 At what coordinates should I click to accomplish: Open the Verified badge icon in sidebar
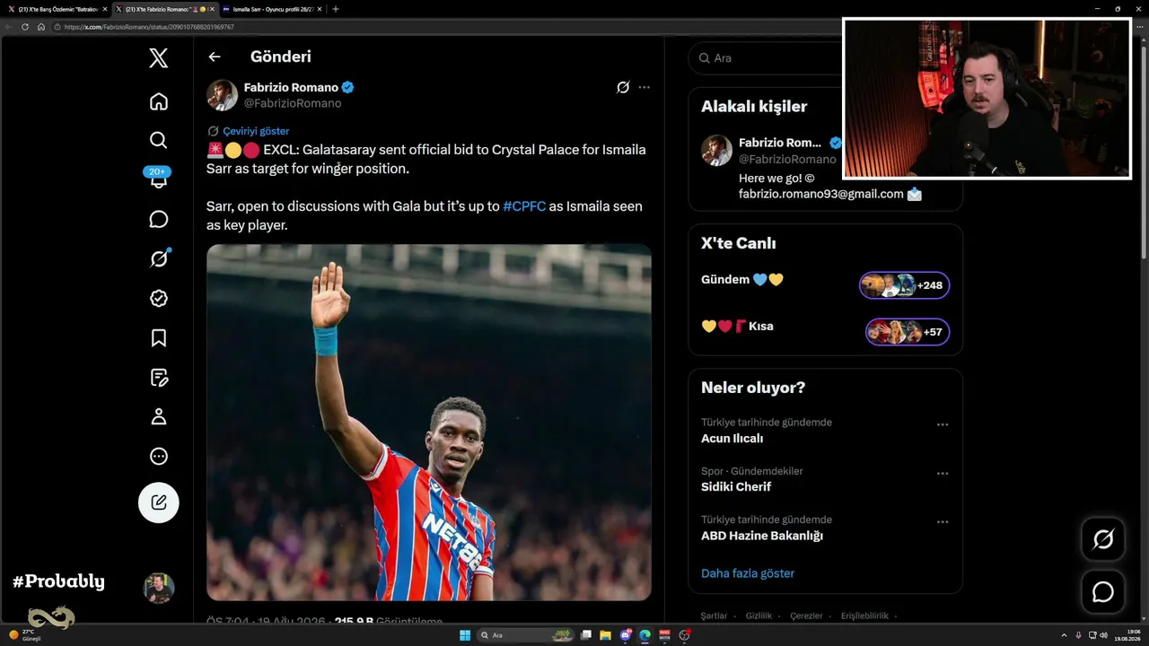click(x=159, y=298)
